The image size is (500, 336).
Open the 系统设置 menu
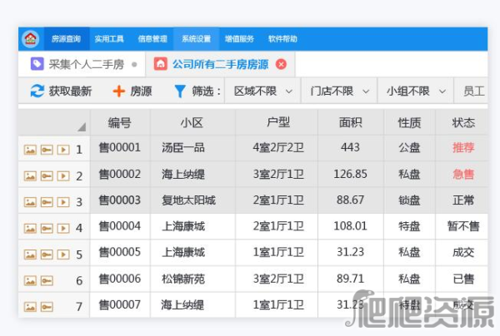click(196, 39)
